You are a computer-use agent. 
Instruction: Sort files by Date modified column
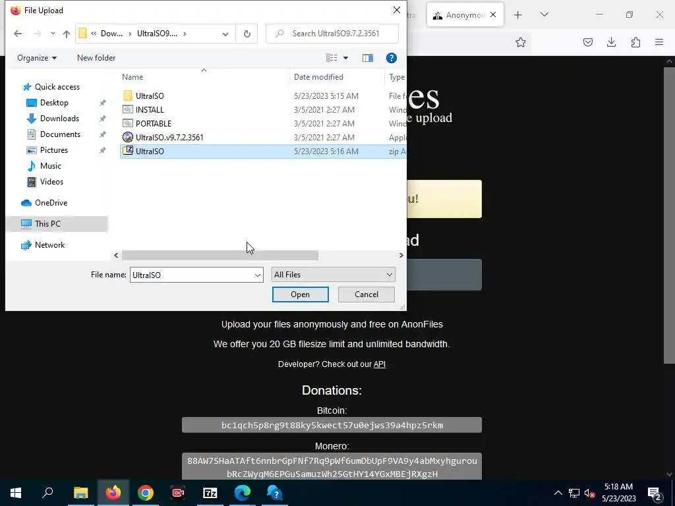318,77
